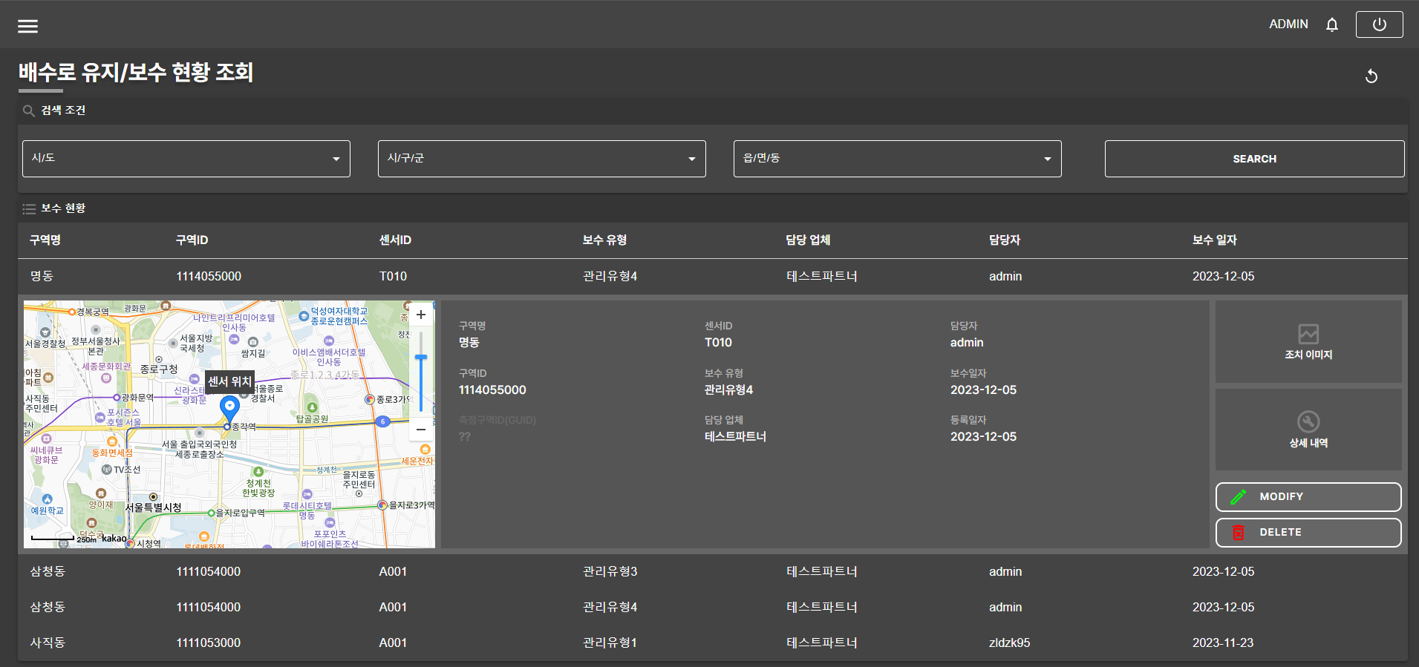Click the 테스트파트너 cell in the 사직동 row
This screenshot has height=667, width=1419.
tap(822, 643)
